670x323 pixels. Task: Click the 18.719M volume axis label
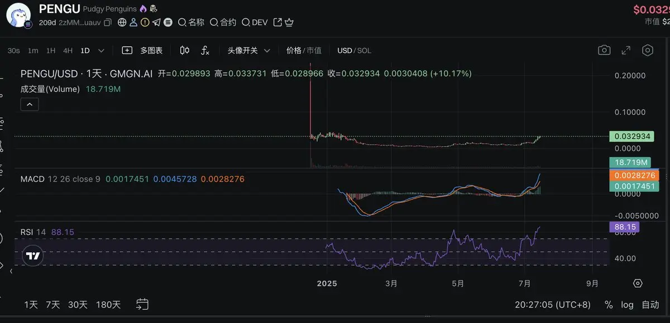(x=631, y=162)
